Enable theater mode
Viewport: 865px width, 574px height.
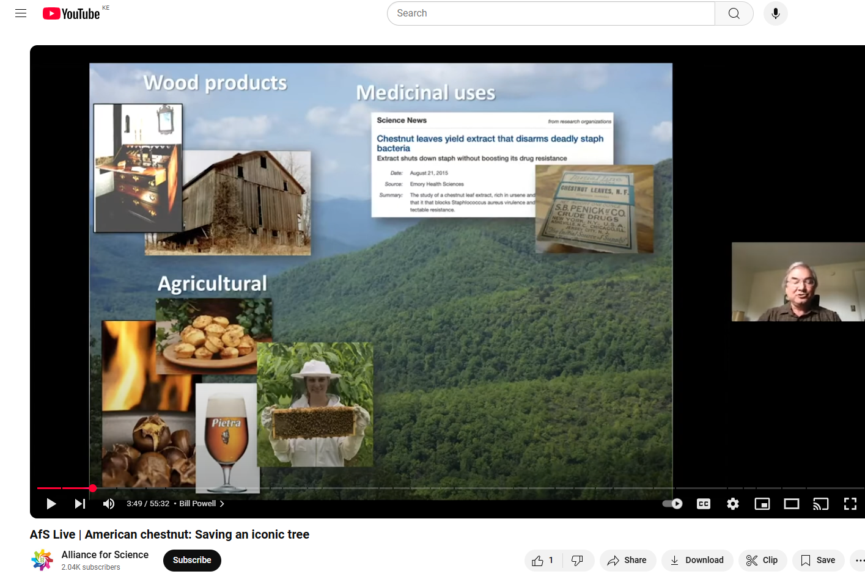tap(792, 504)
